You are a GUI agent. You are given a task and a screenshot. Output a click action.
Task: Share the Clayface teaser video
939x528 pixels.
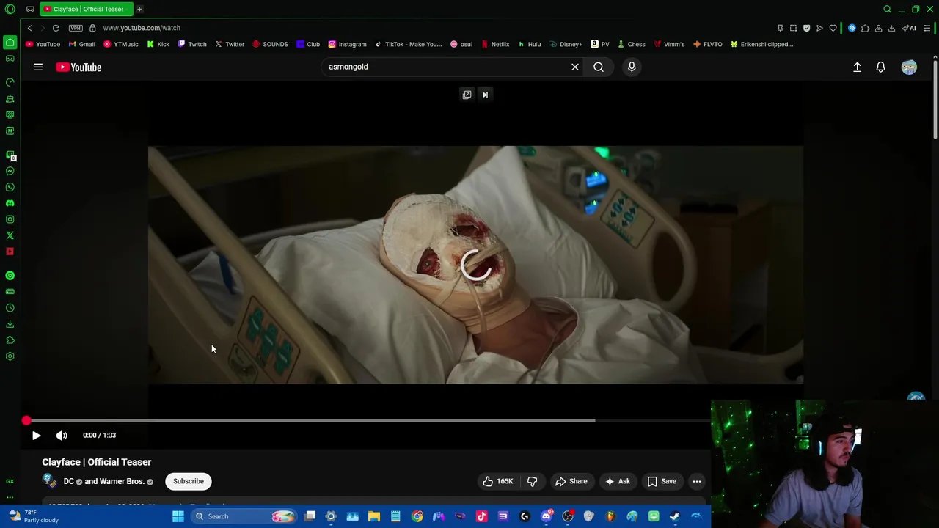pos(571,481)
